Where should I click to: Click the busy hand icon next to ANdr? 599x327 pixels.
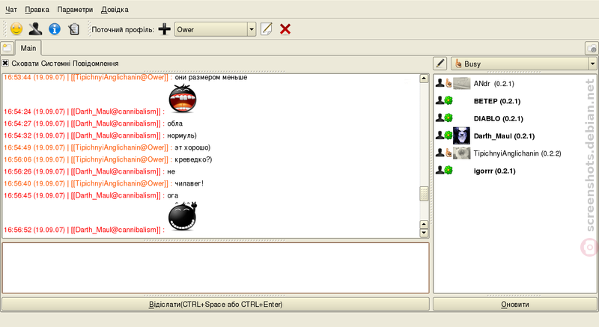click(x=449, y=83)
